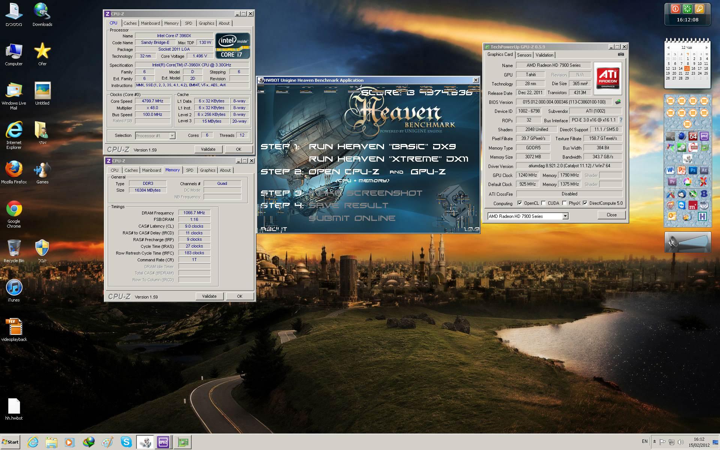The image size is (720, 450).
Task: Go to previous month in calendar gadget
Action: [668, 48]
